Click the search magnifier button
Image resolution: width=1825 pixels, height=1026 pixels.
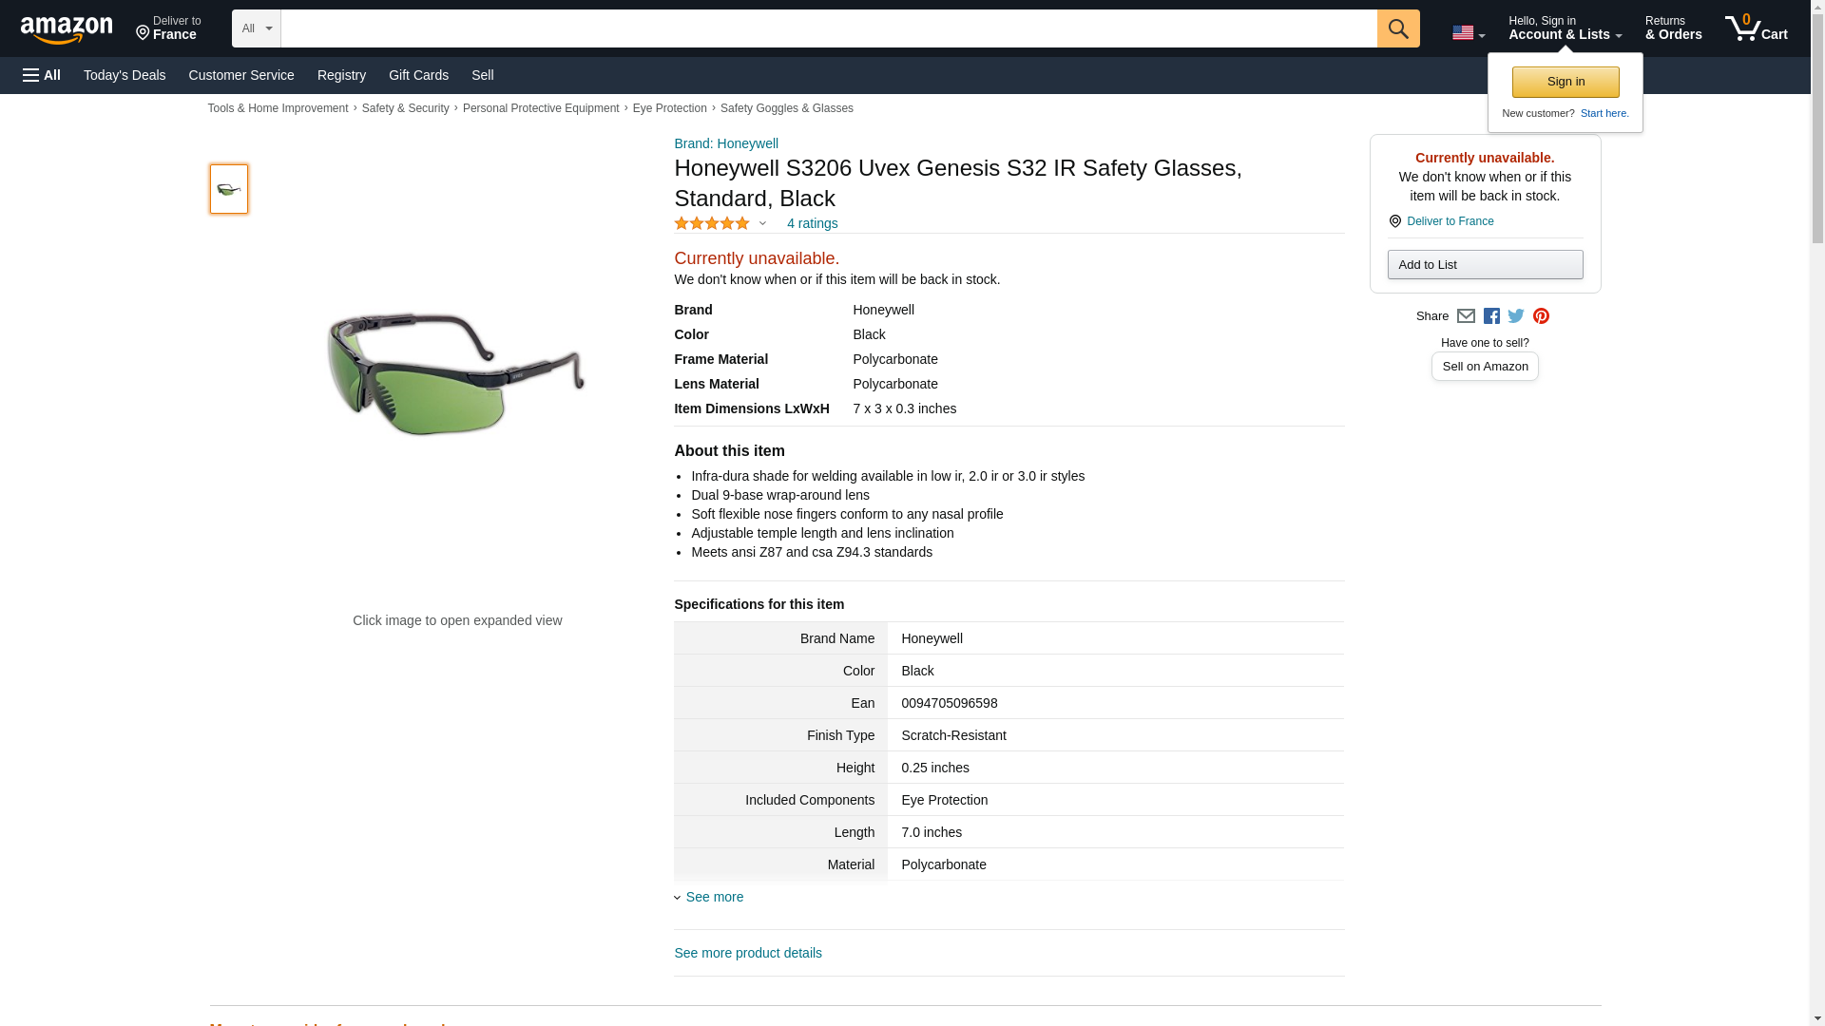click(x=1398, y=28)
